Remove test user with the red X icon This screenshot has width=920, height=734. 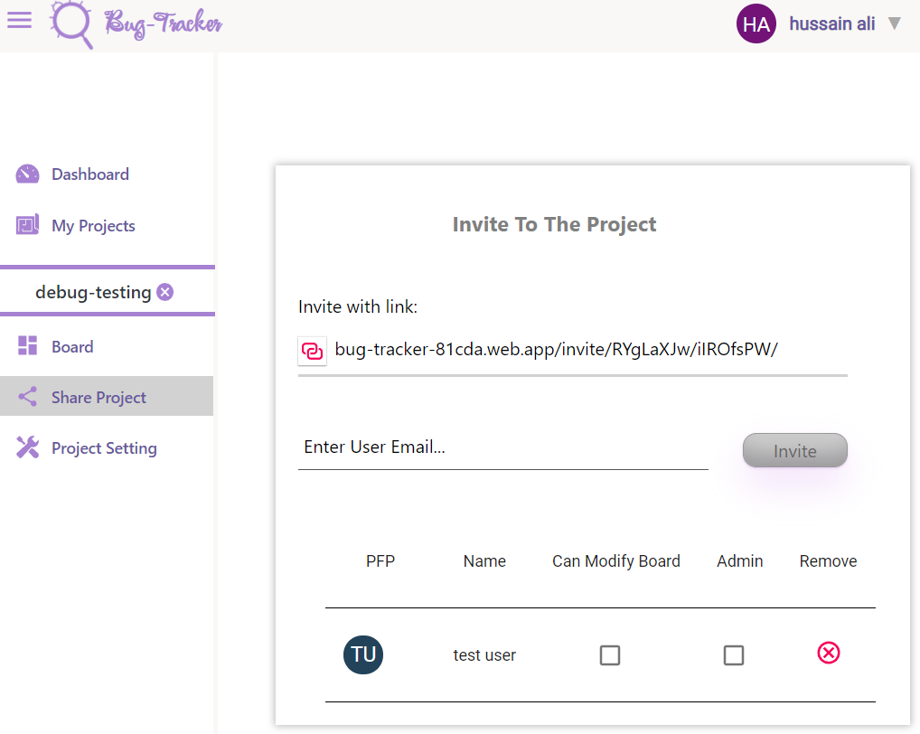point(828,653)
